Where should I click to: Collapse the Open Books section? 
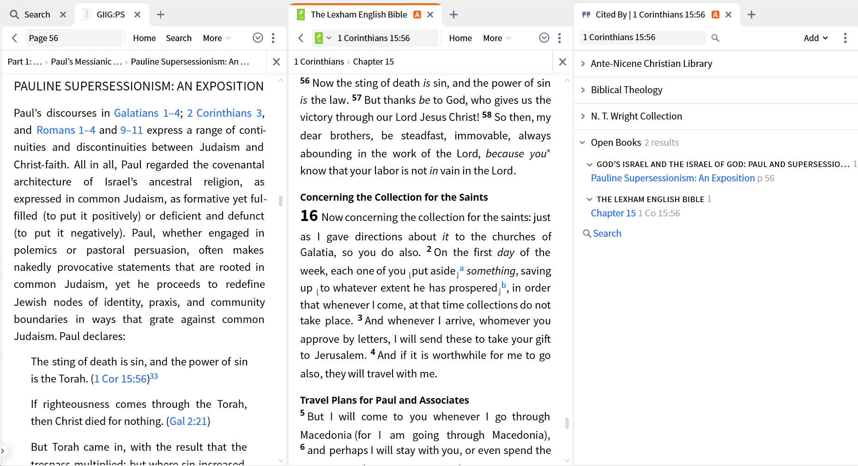(583, 143)
